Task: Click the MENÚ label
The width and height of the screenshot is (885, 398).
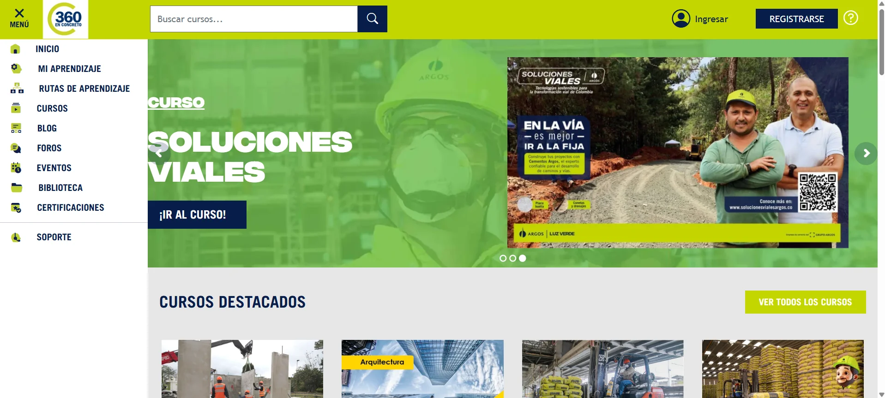Action: 19,24
